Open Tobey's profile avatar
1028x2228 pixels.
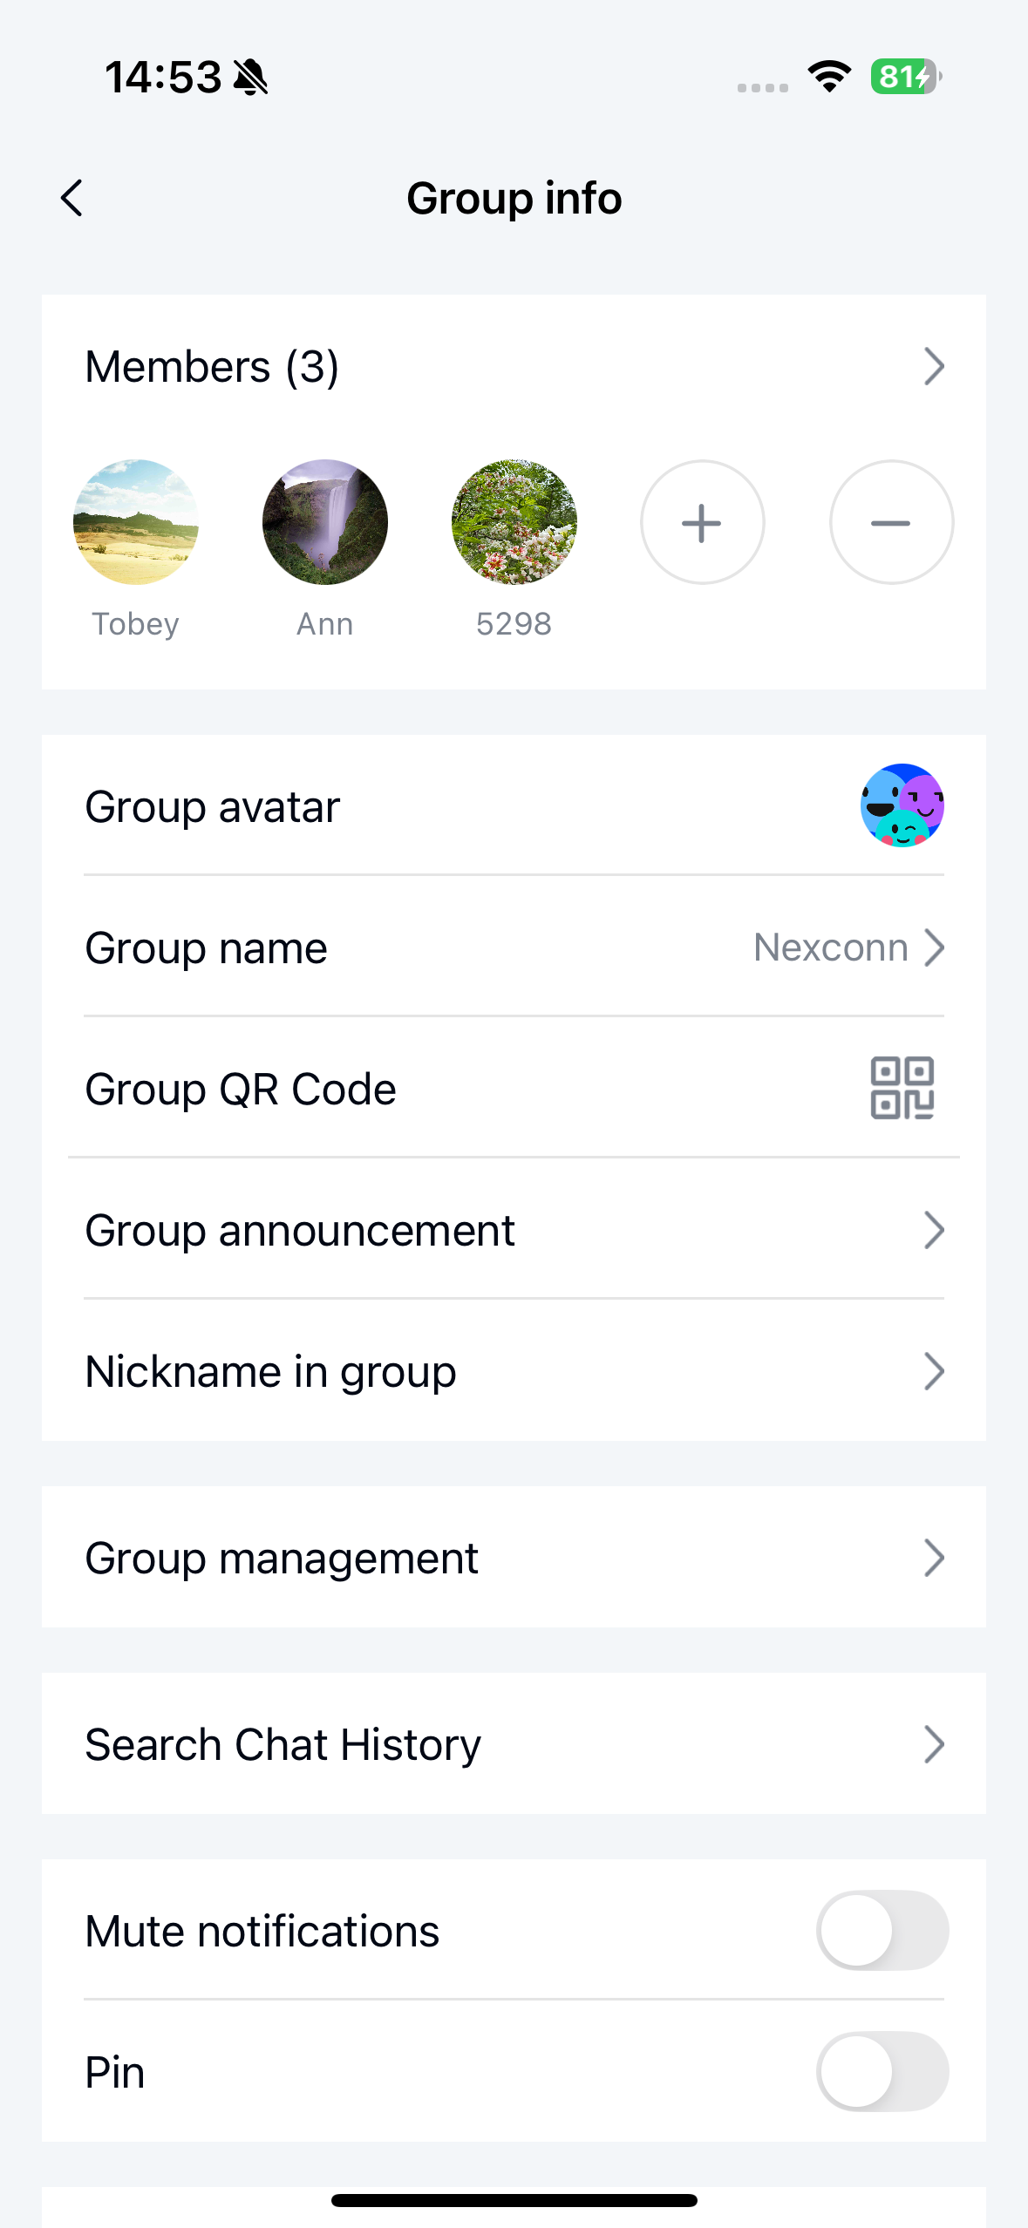(136, 522)
